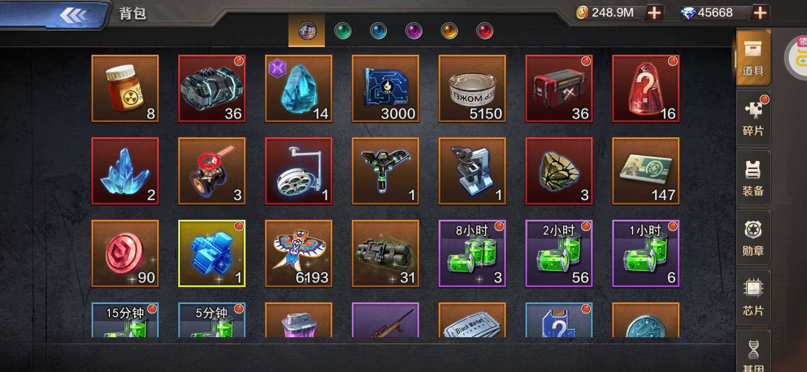Image resolution: width=807 pixels, height=372 pixels.
Task: Select the surgical lamp item
Action: 299,171
